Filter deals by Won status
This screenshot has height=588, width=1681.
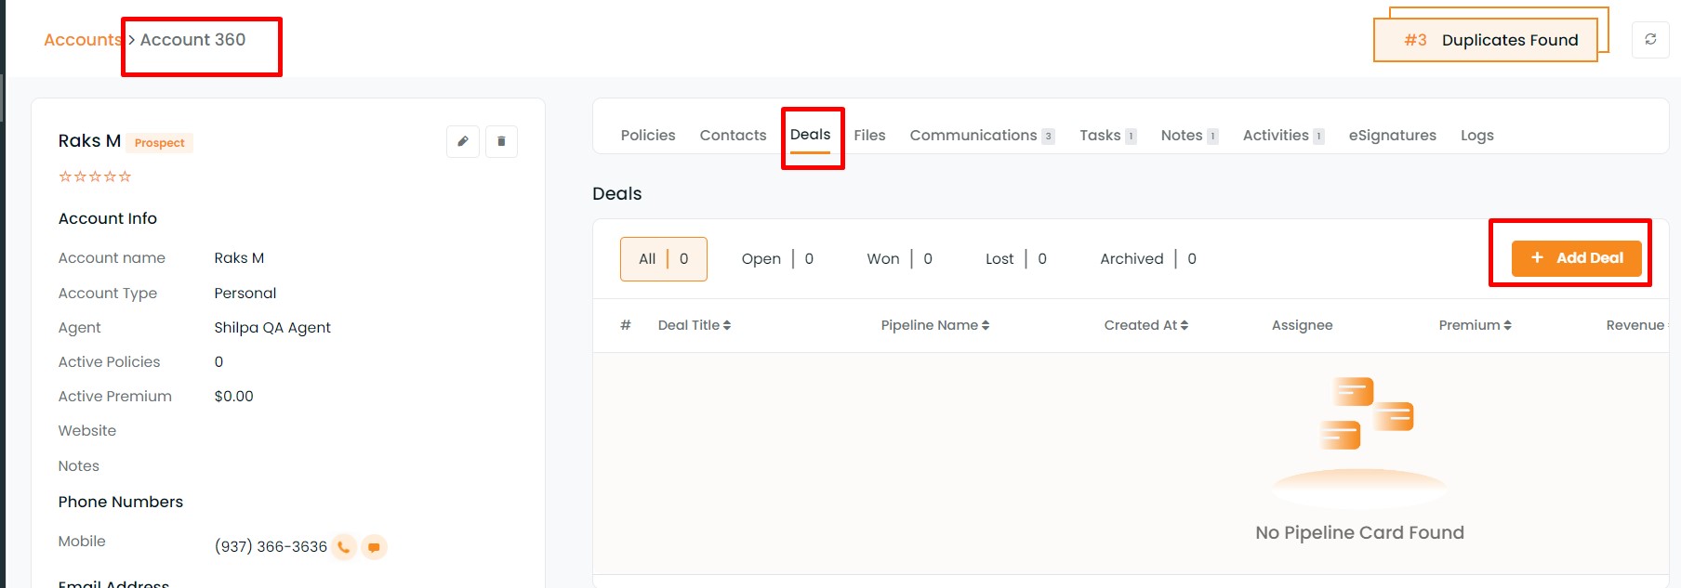[x=899, y=259]
